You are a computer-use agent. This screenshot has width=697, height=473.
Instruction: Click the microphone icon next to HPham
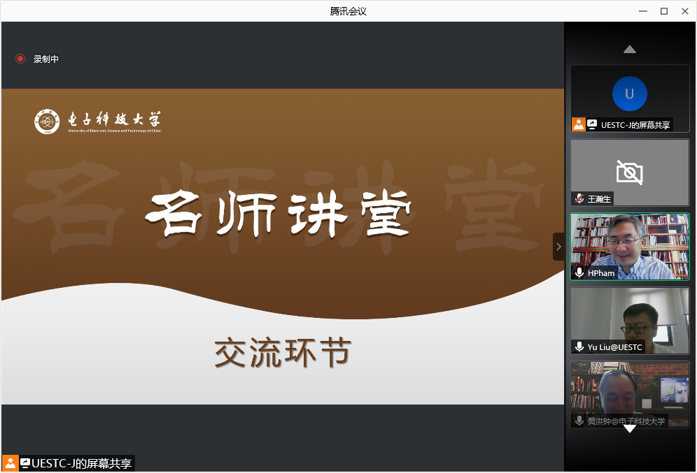[x=579, y=272]
